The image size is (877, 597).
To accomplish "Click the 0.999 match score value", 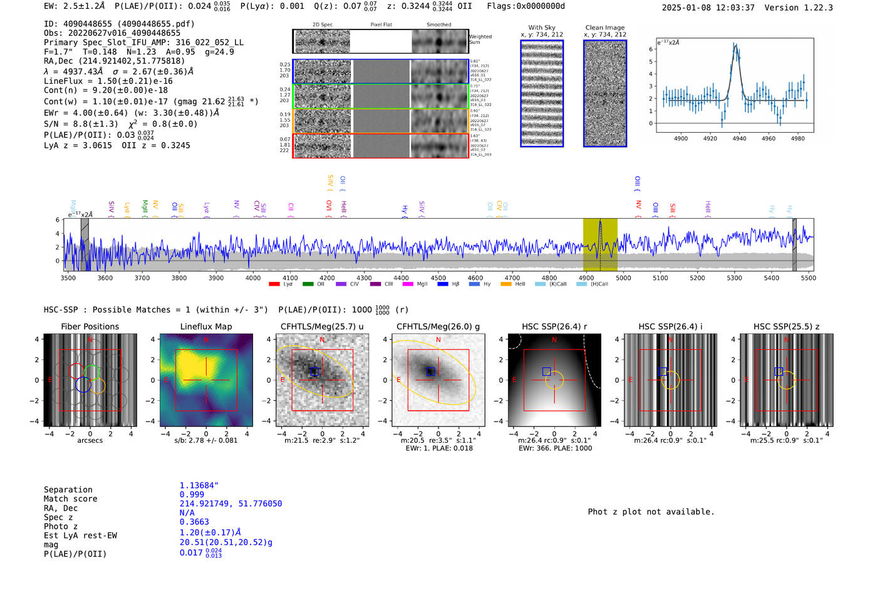I will tap(192, 494).
